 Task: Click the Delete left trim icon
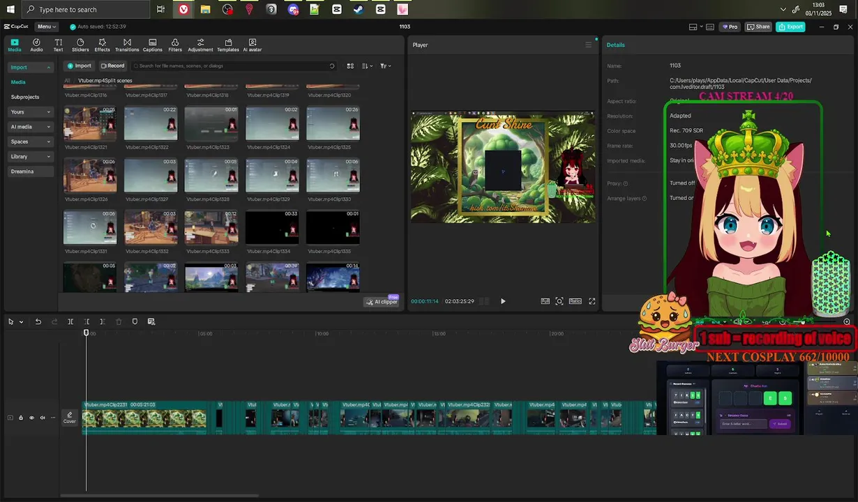coord(86,321)
